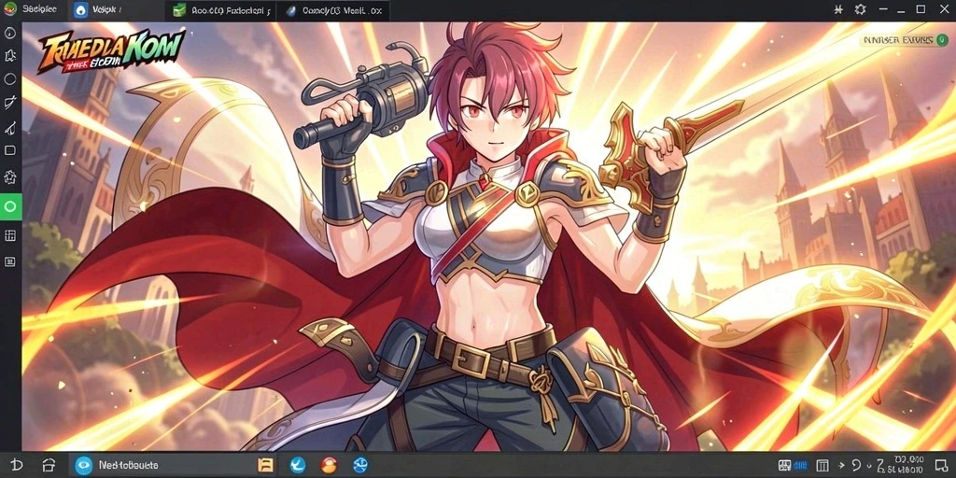956x478 pixels.
Task: Click the grid icon in left sidebar
Action: pyautogui.click(x=10, y=235)
